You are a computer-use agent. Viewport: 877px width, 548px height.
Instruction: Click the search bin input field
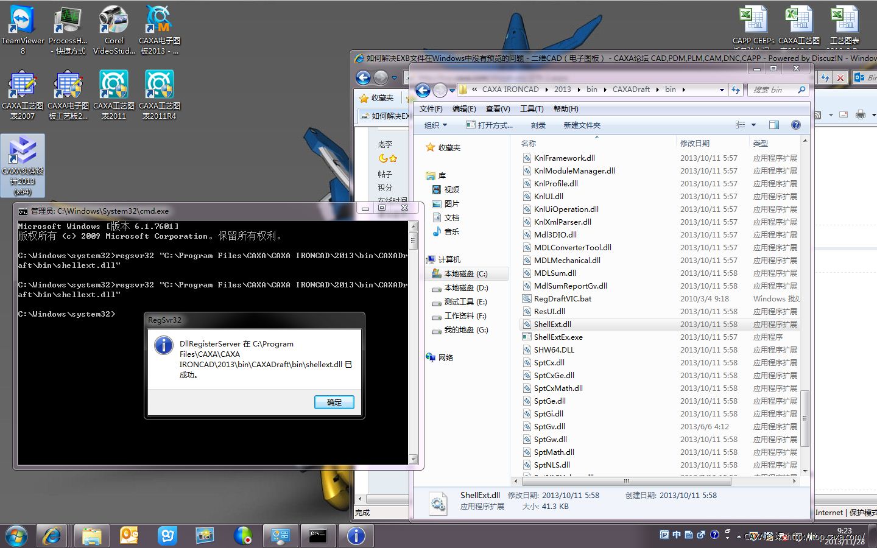pos(772,90)
